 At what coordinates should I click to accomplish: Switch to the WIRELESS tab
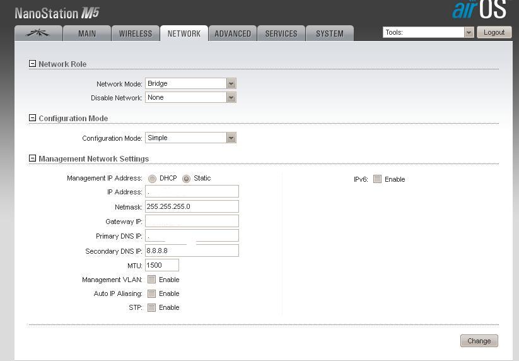click(136, 33)
